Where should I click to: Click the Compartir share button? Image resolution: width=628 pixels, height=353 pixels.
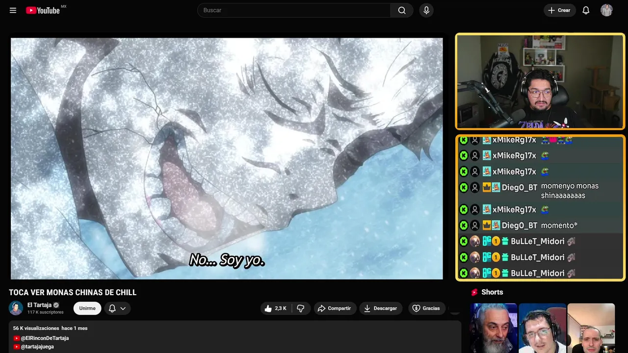[x=335, y=308]
